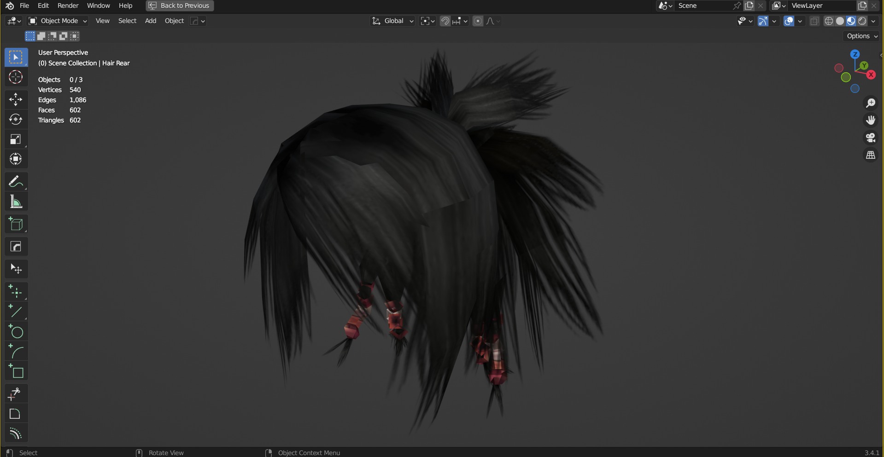Open the Edit menu

(x=43, y=6)
